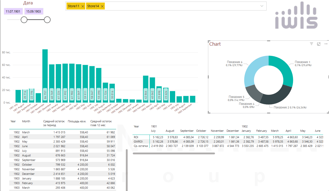Viewport: 329px width, 191px height.
Task: Click the start date field 11.07.1901
Action: 13,12
